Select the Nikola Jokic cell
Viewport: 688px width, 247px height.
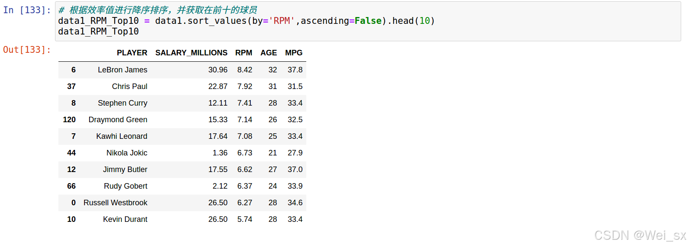pyautogui.click(x=127, y=153)
